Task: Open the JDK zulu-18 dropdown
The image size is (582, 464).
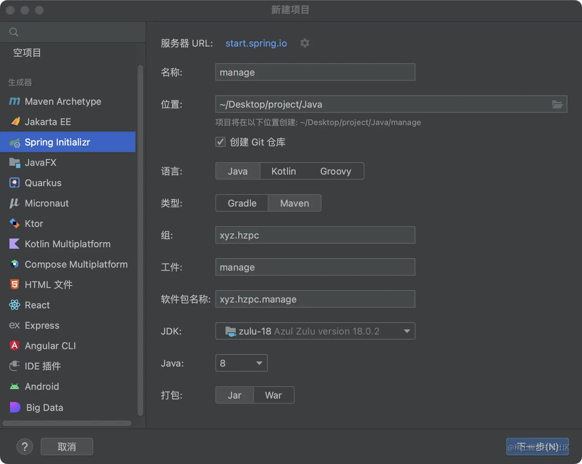Action: point(315,331)
